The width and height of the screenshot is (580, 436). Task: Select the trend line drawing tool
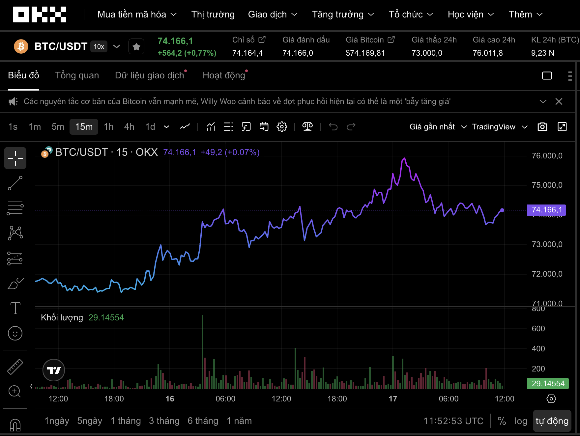tap(15, 183)
